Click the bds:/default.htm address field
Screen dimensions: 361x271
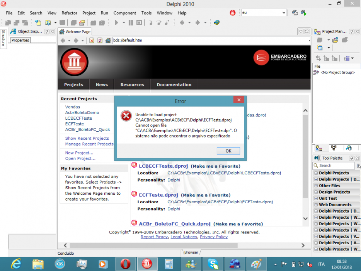click(x=210, y=40)
